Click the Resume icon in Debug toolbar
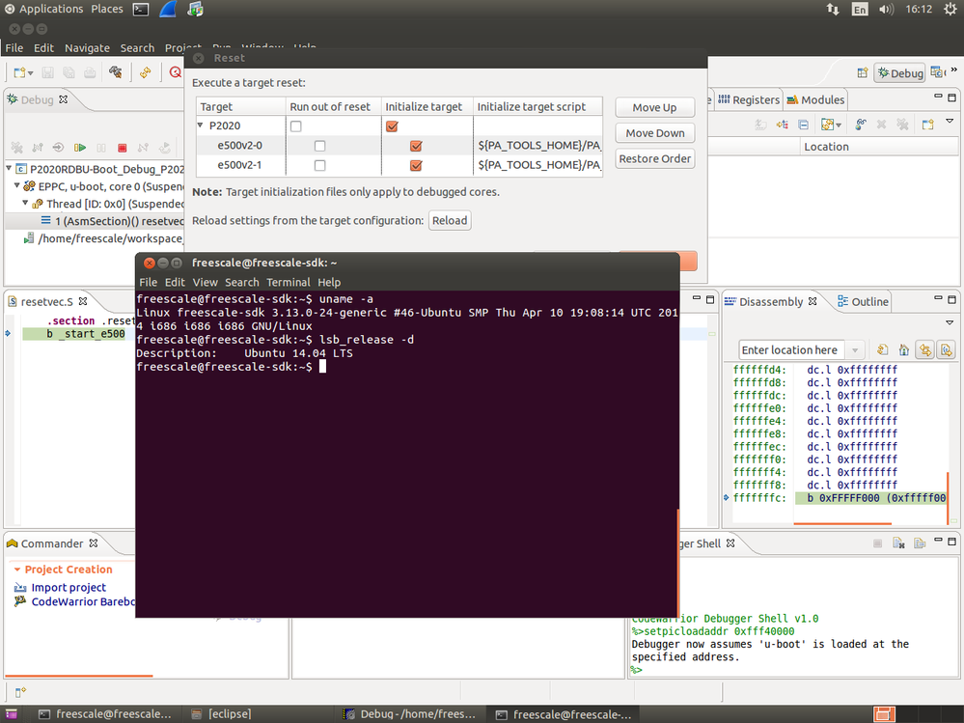The image size is (964, 723). tap(80, 148)
